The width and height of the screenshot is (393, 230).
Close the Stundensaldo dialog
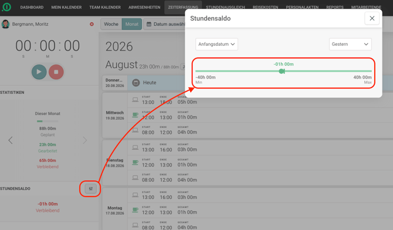click(372, 18)
